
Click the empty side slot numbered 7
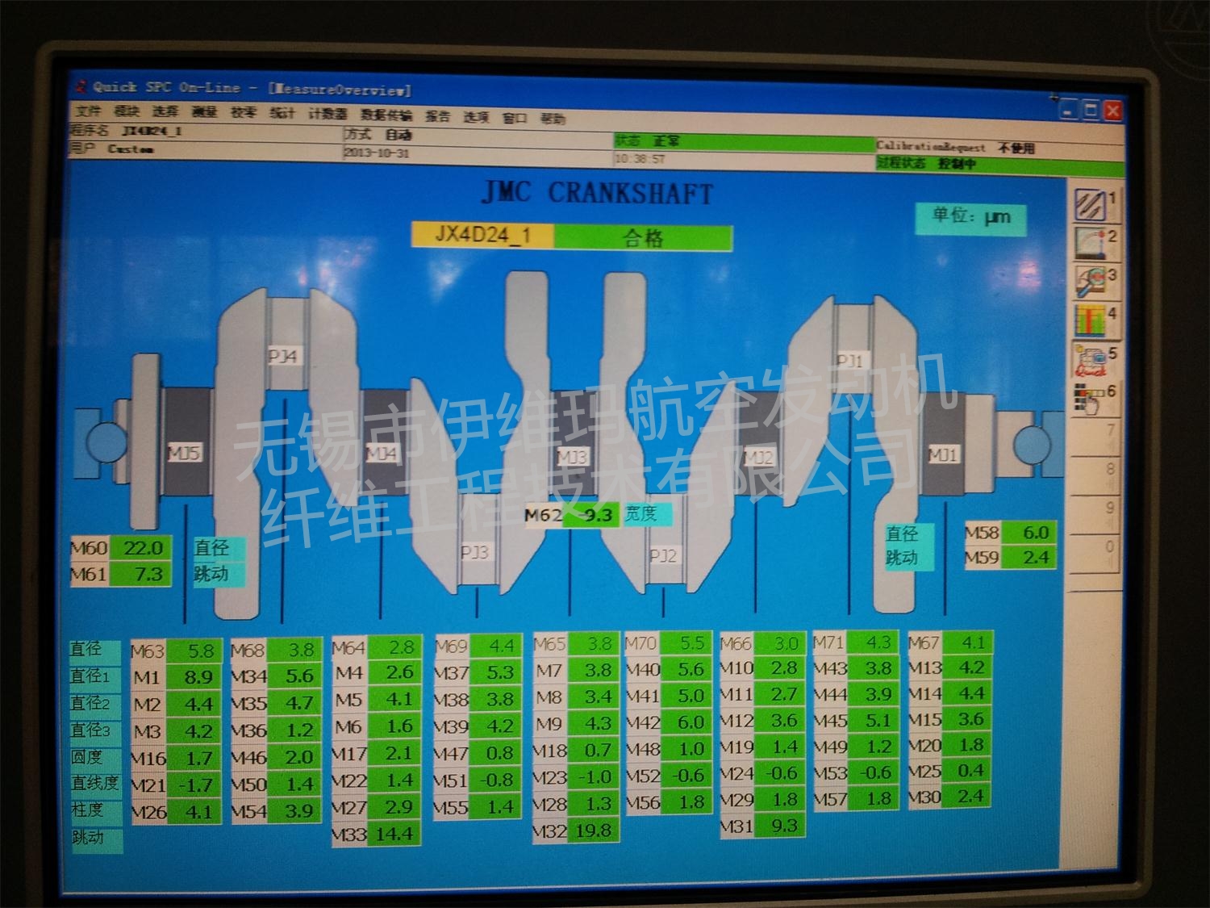[x=1095, y=437]
